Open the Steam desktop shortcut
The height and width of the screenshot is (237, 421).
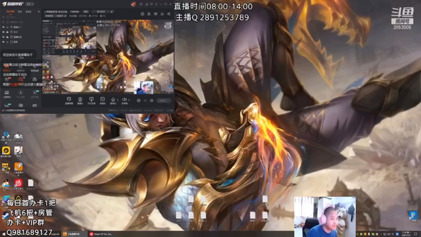pyautogui.click(x=6, y=215)
